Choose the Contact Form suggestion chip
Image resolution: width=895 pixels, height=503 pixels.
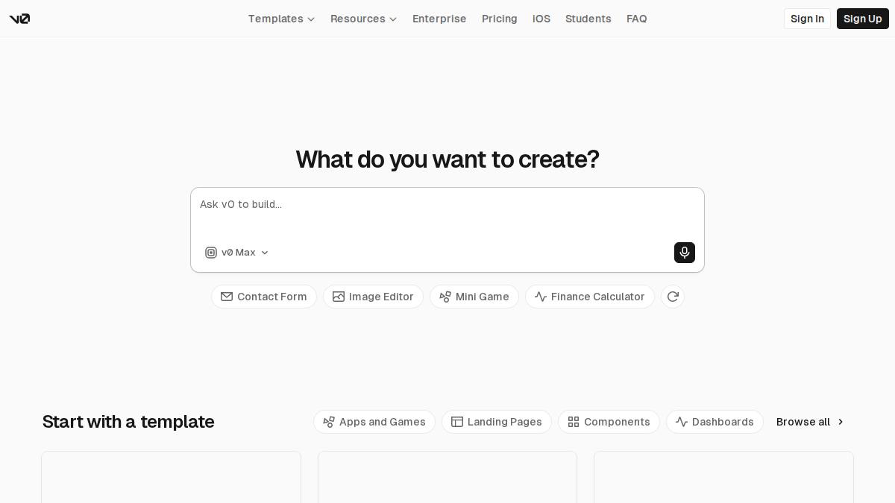(264, 297)
